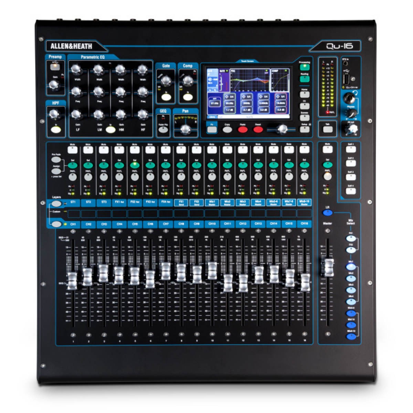Click the LF Gain knob

[x=76, y=115]
